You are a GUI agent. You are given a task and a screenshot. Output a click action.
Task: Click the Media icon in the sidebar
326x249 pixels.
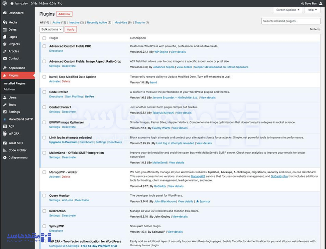(5, 22)
